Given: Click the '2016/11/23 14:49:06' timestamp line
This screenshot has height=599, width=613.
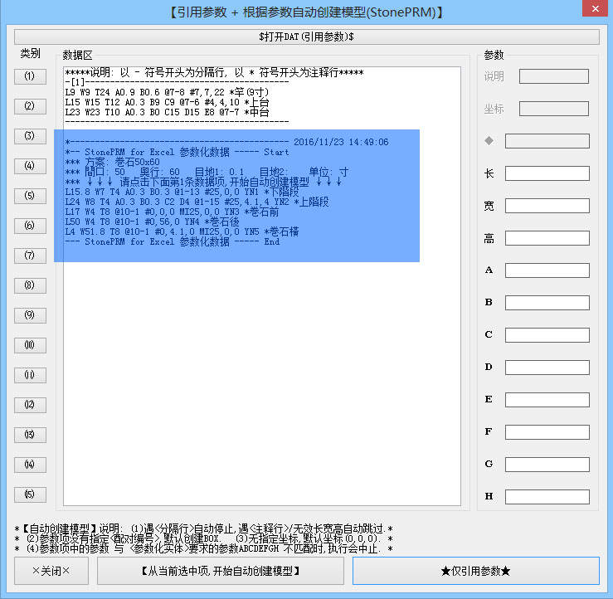Looking at the screenshot, I should (226, 142).
